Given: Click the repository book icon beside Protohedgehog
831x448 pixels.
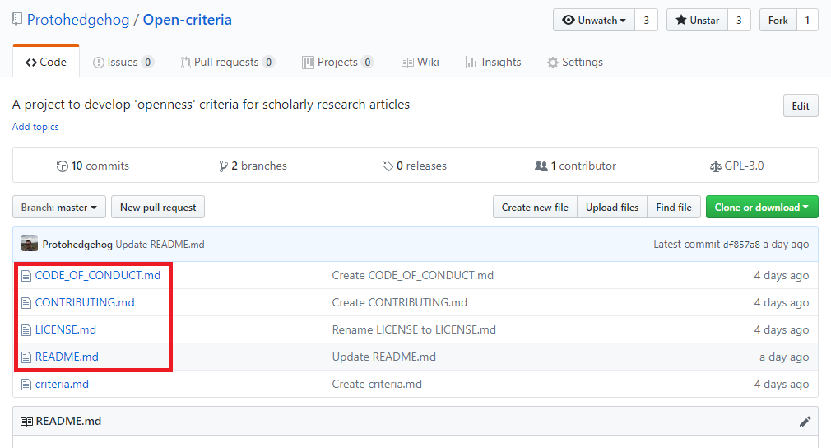Looking at the screenshot, I should [x=17, y=20].
